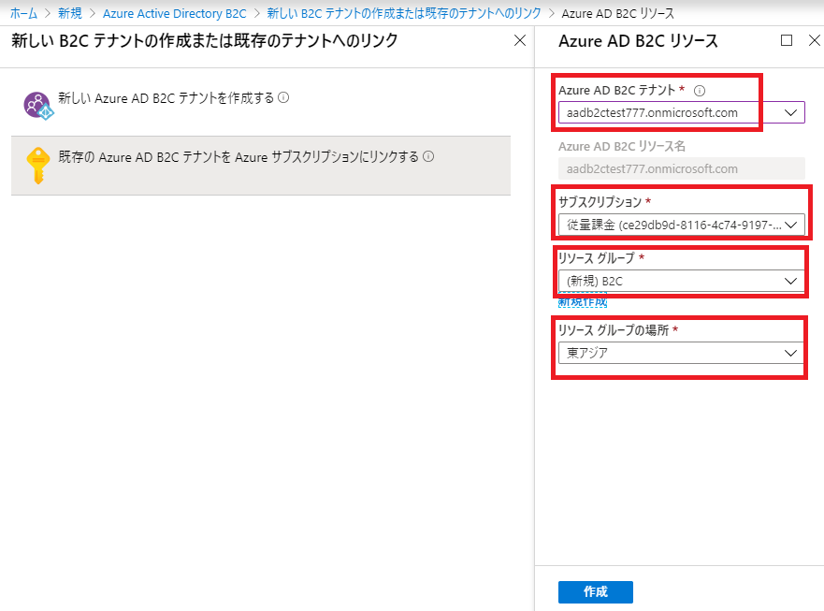Close the 新しい B2C テナントの作成 blade
This screenshot has width=824, height=611.
[520, 40]
